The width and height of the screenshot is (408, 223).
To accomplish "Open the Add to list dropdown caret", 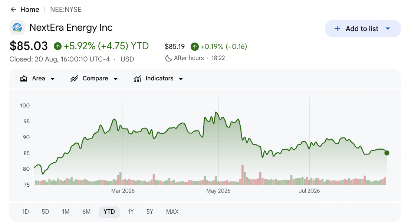I will (388, 29).
